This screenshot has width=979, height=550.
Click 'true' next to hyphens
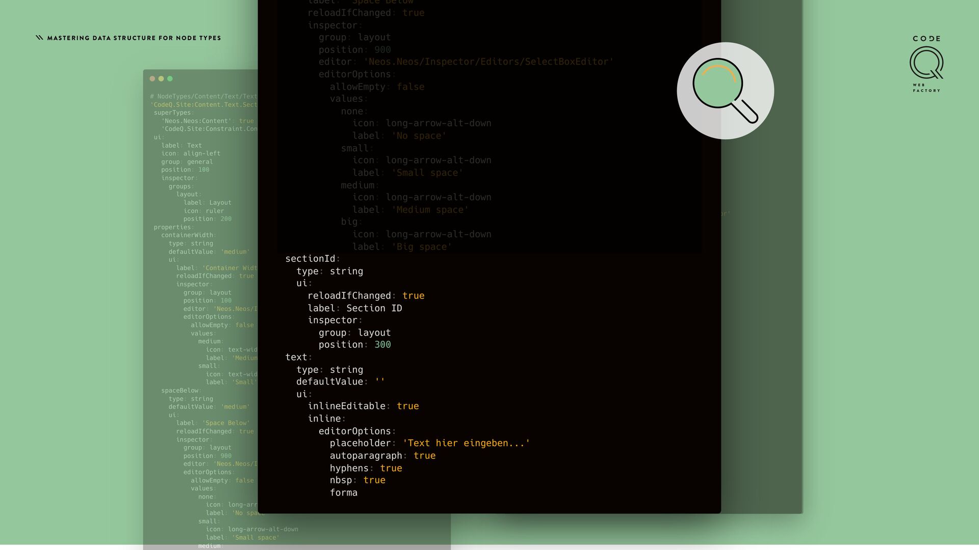click(391, 468)
